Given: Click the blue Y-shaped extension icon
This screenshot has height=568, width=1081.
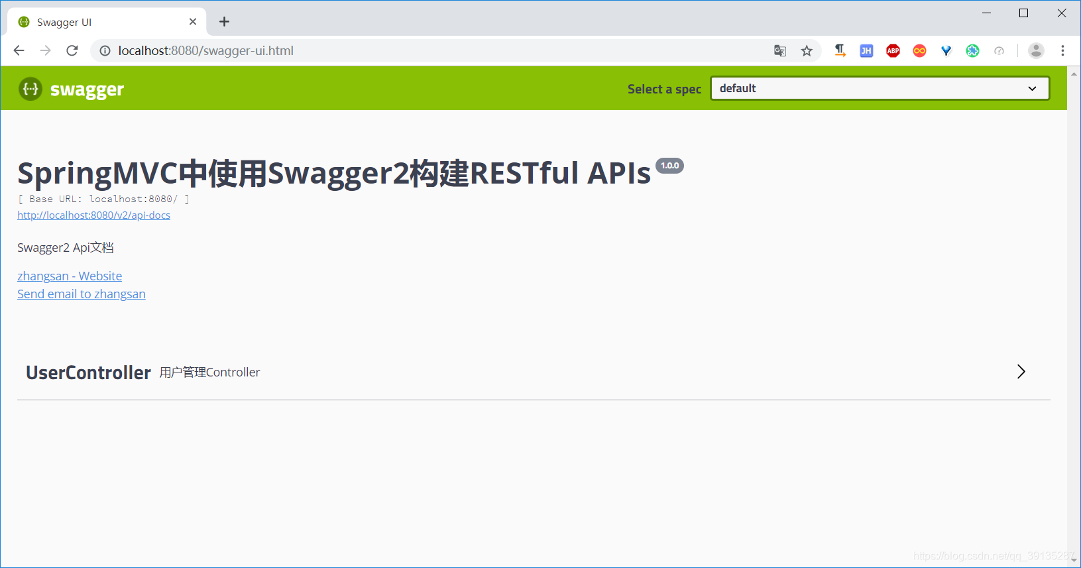Looking at the screenshot, I should click(x=946, y=50).
